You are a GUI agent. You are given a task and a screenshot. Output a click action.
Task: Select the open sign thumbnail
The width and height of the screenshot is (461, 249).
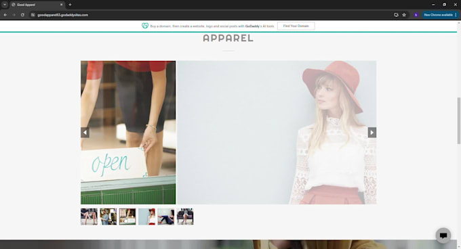point(127,217)
